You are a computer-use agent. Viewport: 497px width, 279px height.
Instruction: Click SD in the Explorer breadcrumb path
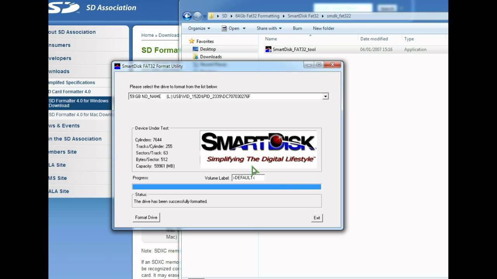tap(224, 16)
